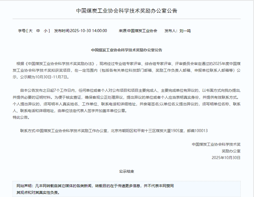Click the 字号 font size label
Image resolution: width=254 pixels, height=197 pixels.
pos(22,31)
